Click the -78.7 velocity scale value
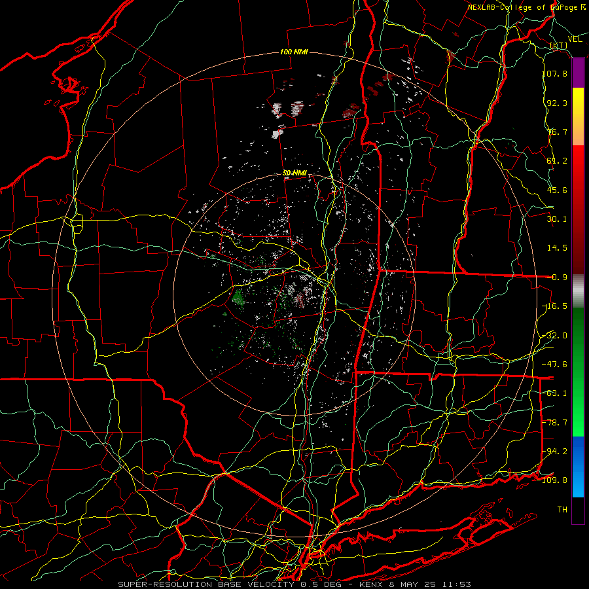 point(555,423)
